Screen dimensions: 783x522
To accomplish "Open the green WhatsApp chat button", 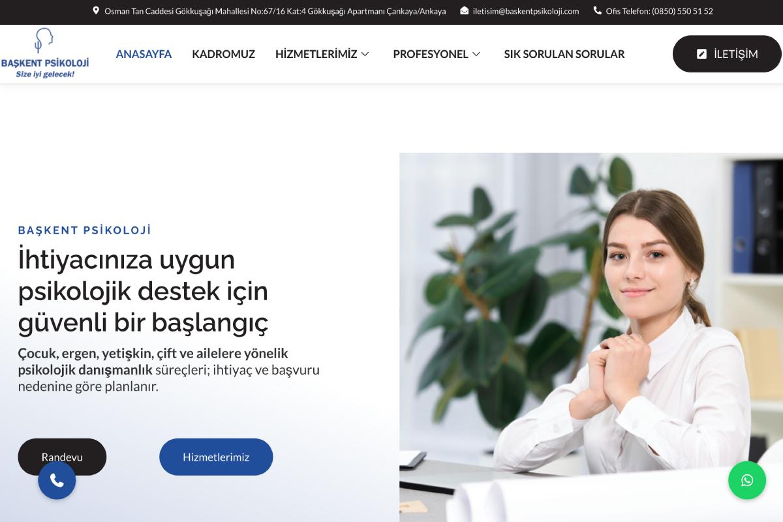I will click(747, 480).
